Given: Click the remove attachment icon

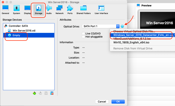Looking at the screenshot, I should tap(52, 93).
